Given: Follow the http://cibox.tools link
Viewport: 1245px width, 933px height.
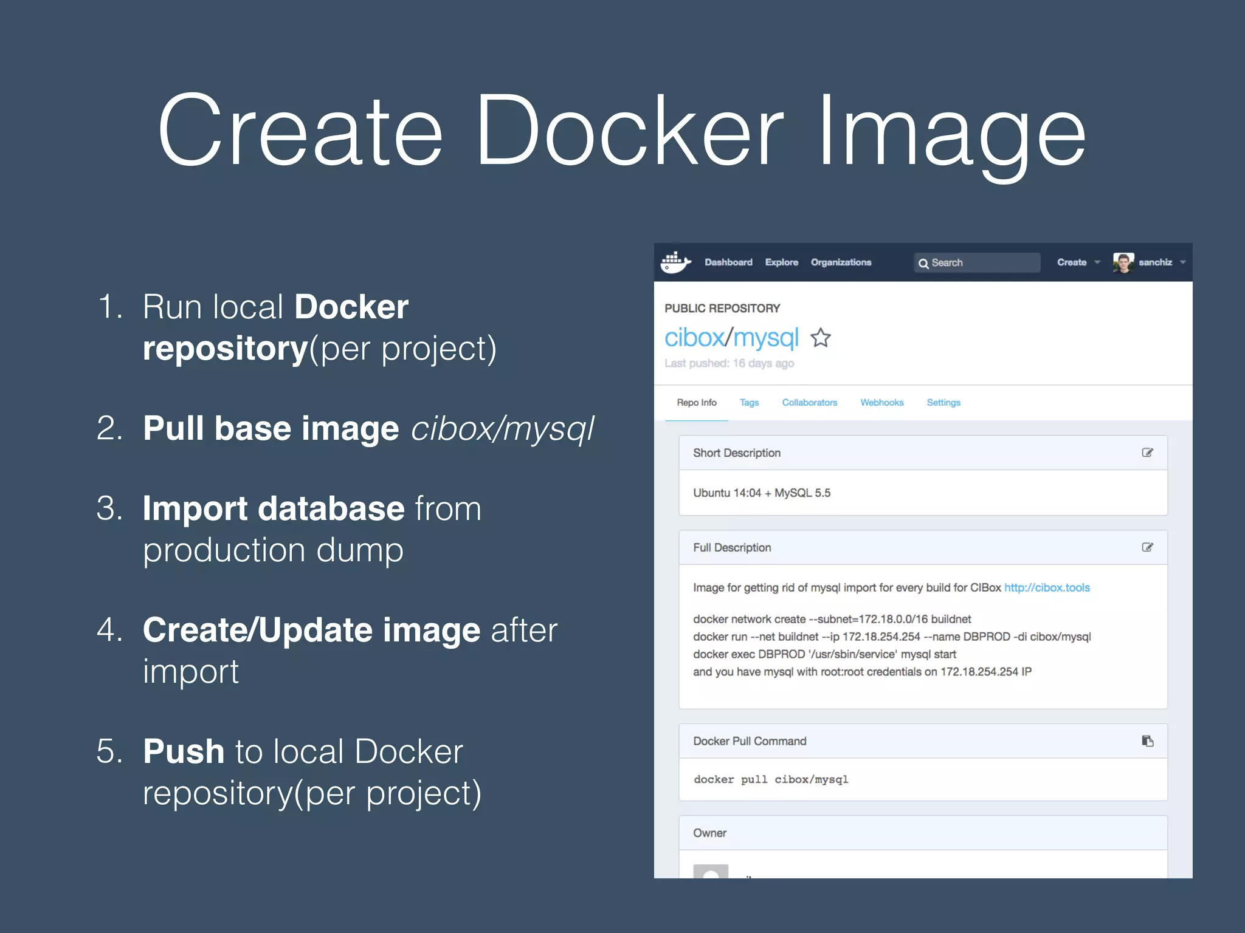Looking at the screenshot, I should pos(1047,587).
